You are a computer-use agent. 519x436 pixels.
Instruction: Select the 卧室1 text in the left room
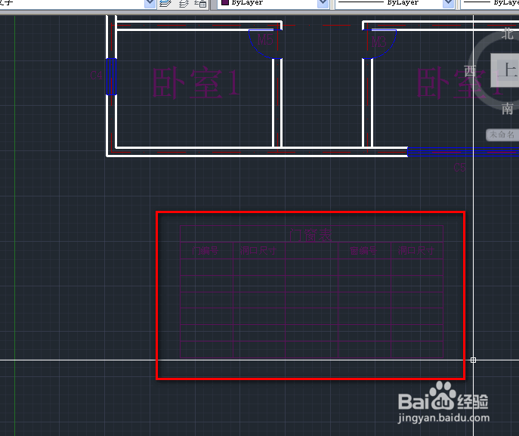(x=196, y=82)
